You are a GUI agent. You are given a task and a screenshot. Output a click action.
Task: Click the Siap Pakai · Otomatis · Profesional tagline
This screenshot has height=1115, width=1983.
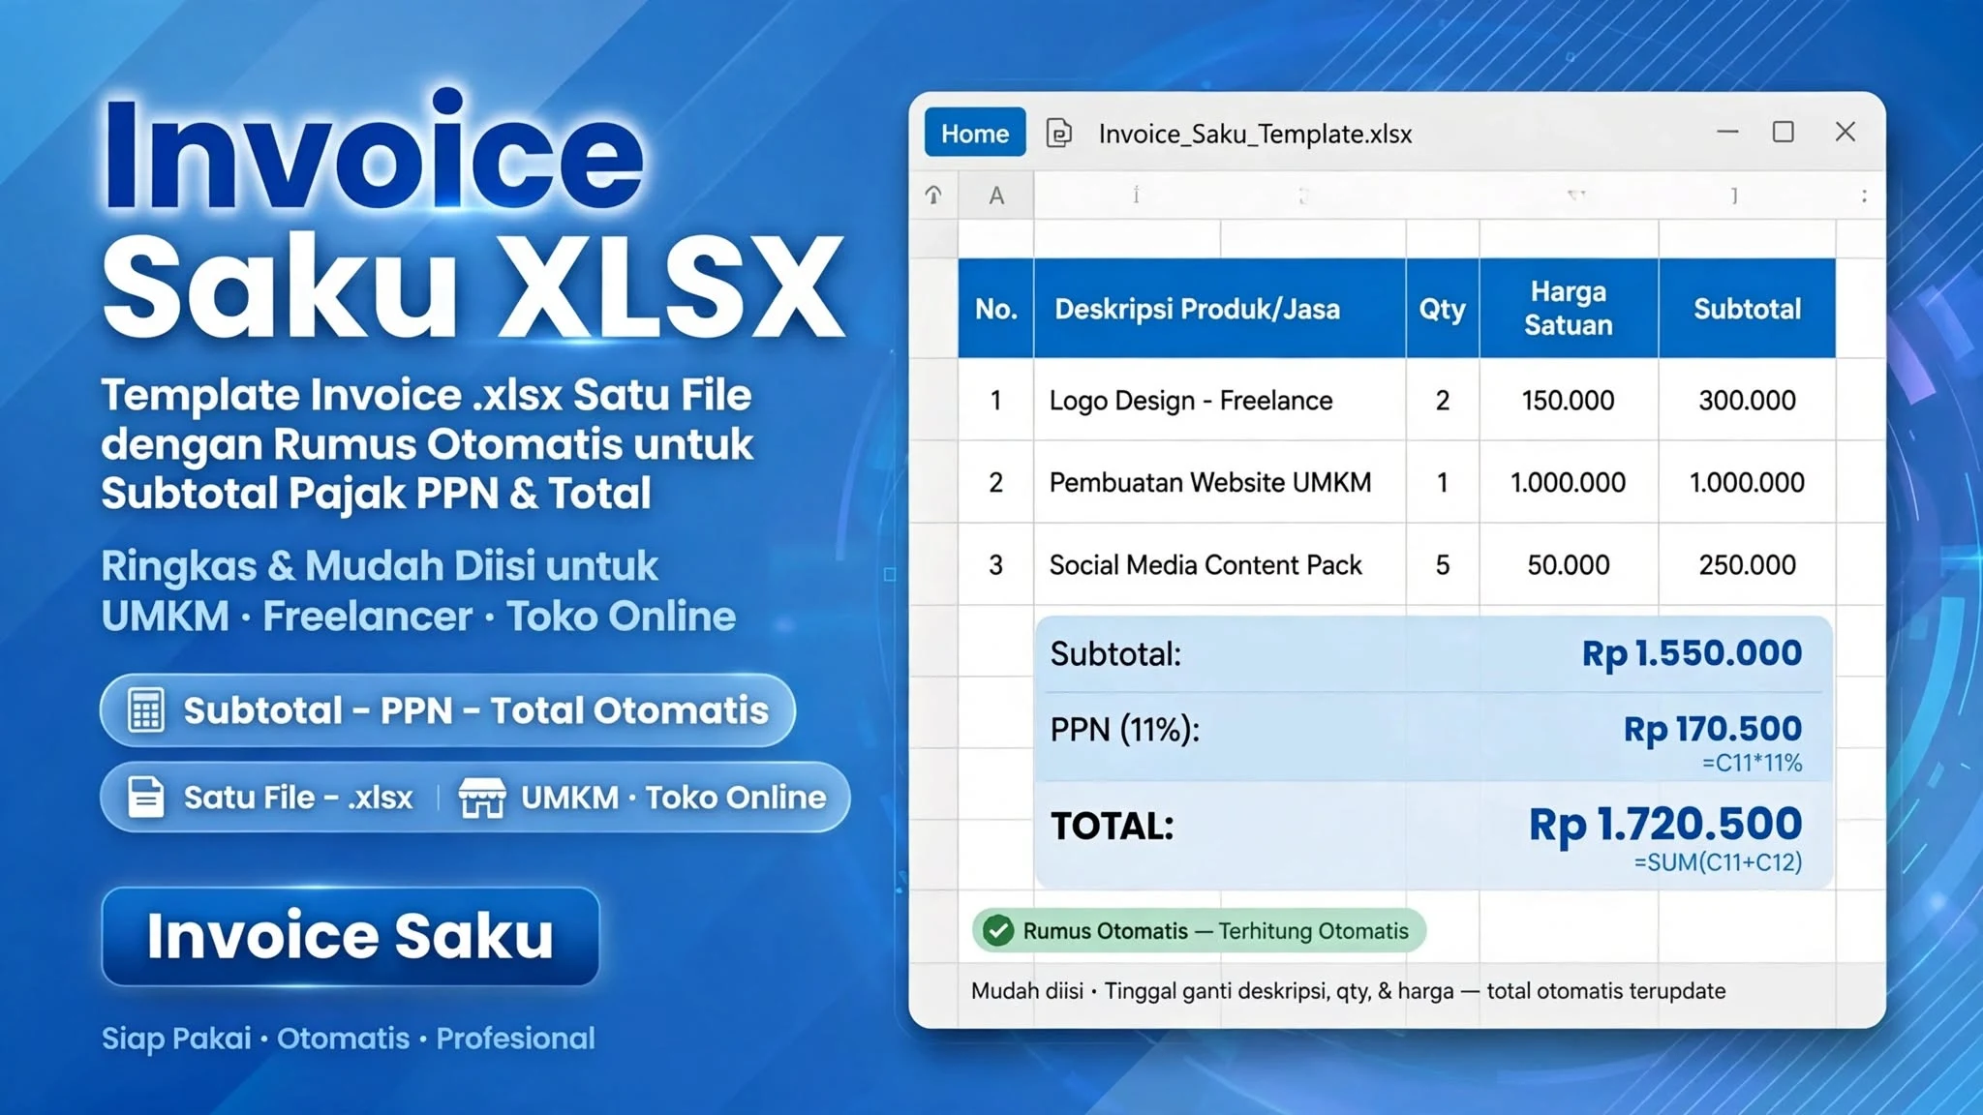349,1039
